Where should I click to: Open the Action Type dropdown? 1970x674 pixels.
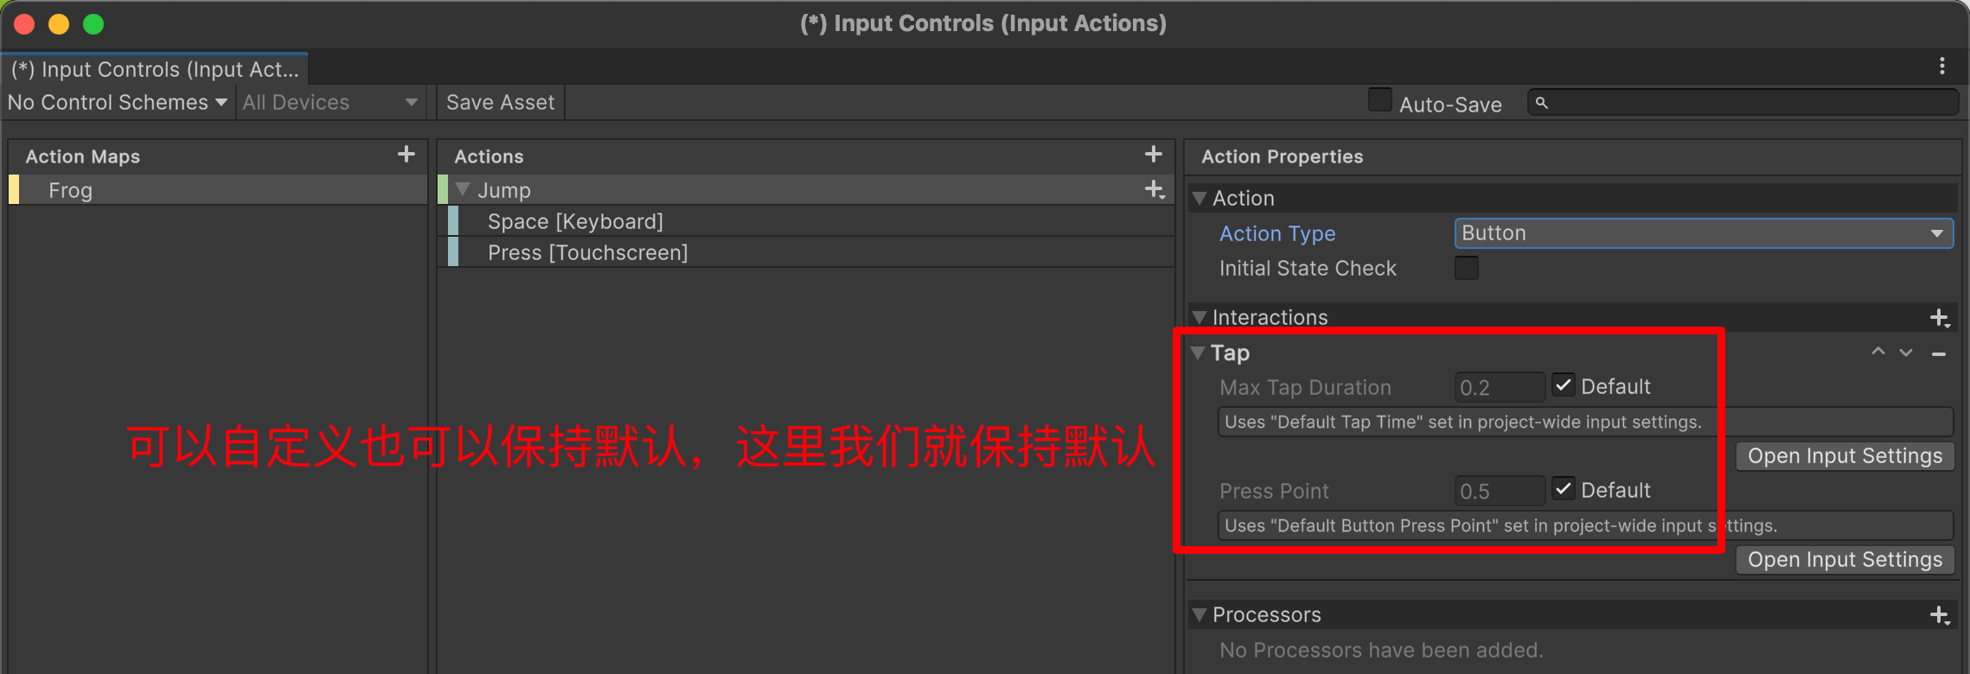(x=1704, y=233)
